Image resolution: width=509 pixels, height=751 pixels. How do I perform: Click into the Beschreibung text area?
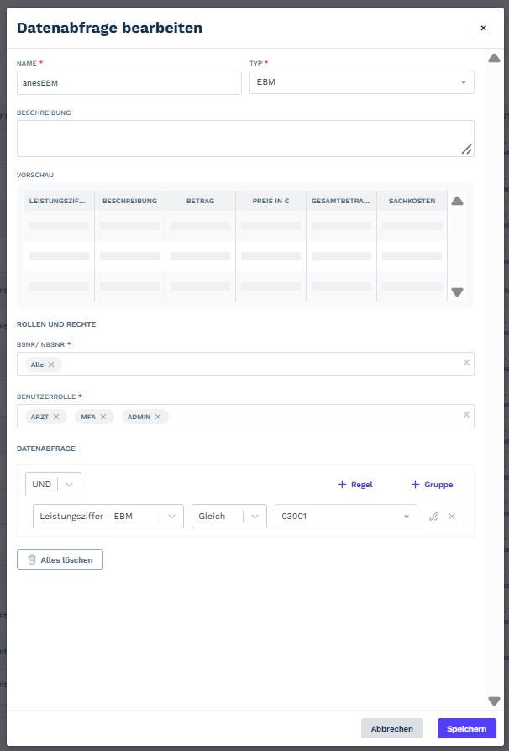pos(245,139)
